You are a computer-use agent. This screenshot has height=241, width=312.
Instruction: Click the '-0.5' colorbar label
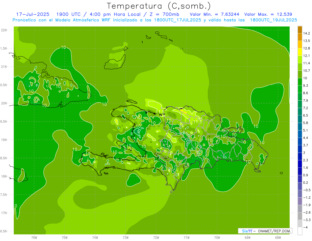pyautogui.click(x=307, y=190)
